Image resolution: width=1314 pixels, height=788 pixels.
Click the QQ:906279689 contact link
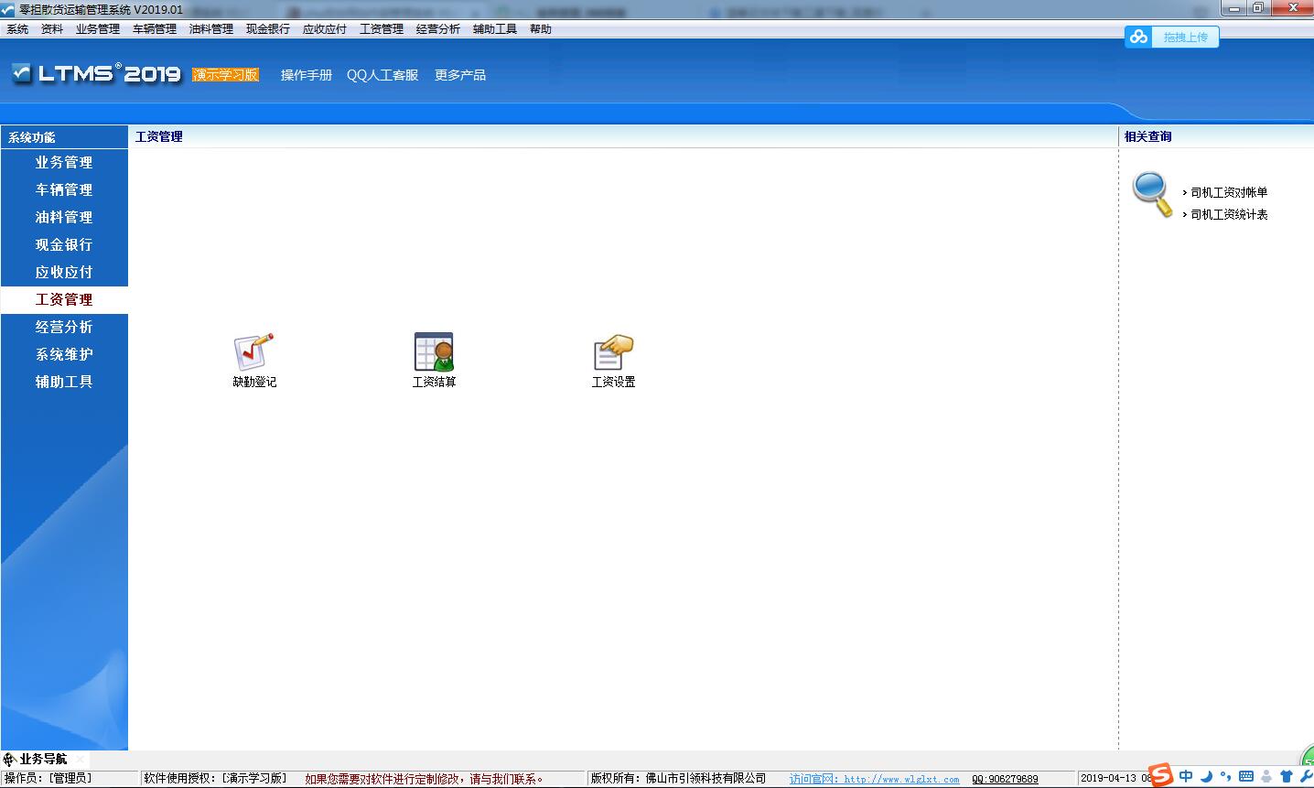click(1005, 779)
